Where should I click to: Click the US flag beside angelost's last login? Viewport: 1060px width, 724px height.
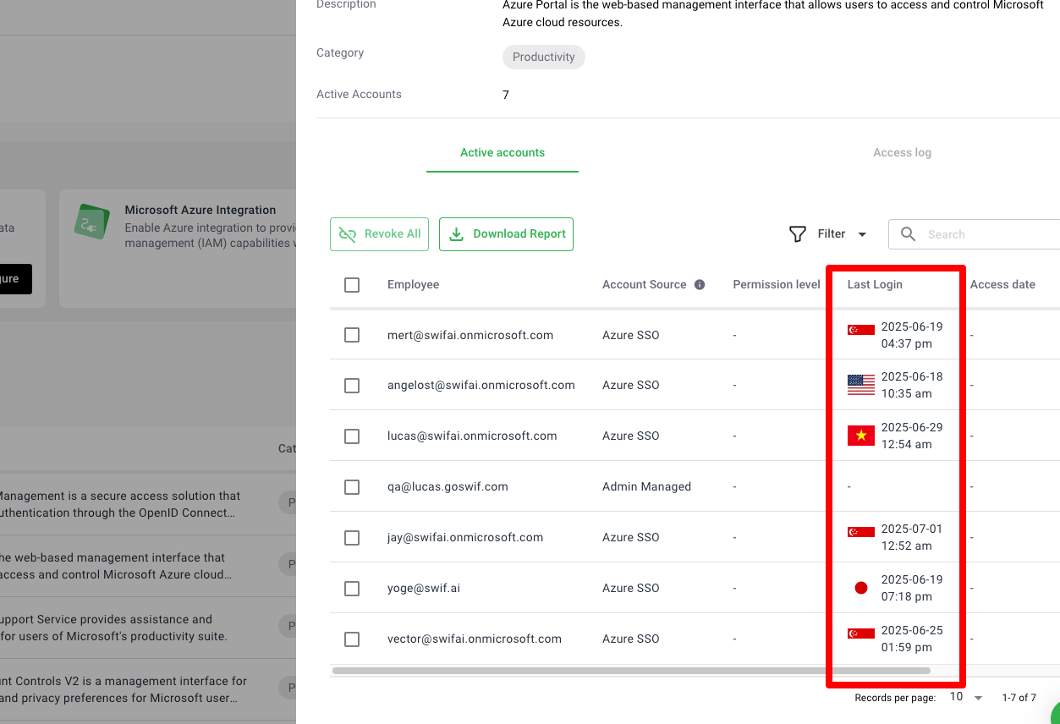[861, 385]
